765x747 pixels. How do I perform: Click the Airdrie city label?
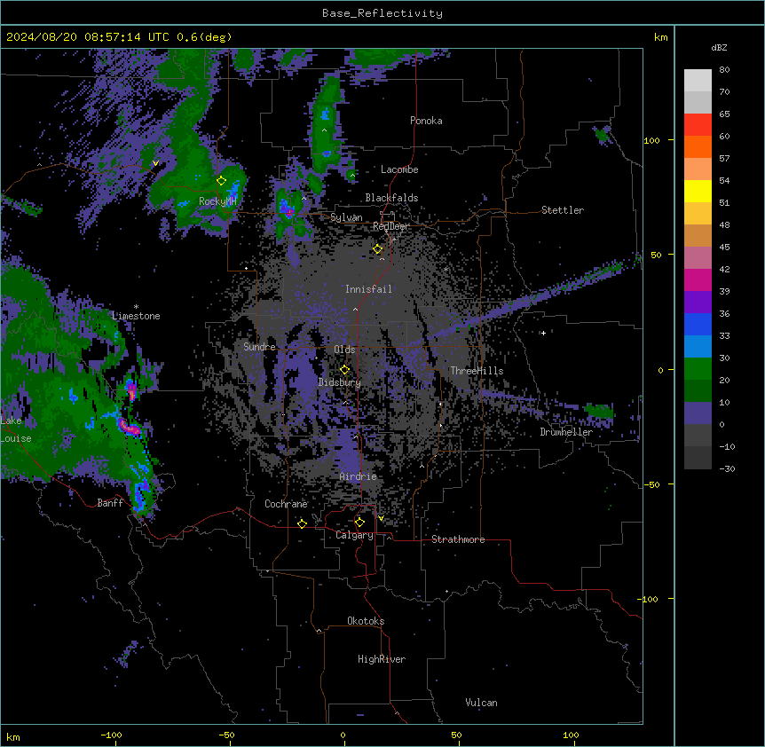358,476
